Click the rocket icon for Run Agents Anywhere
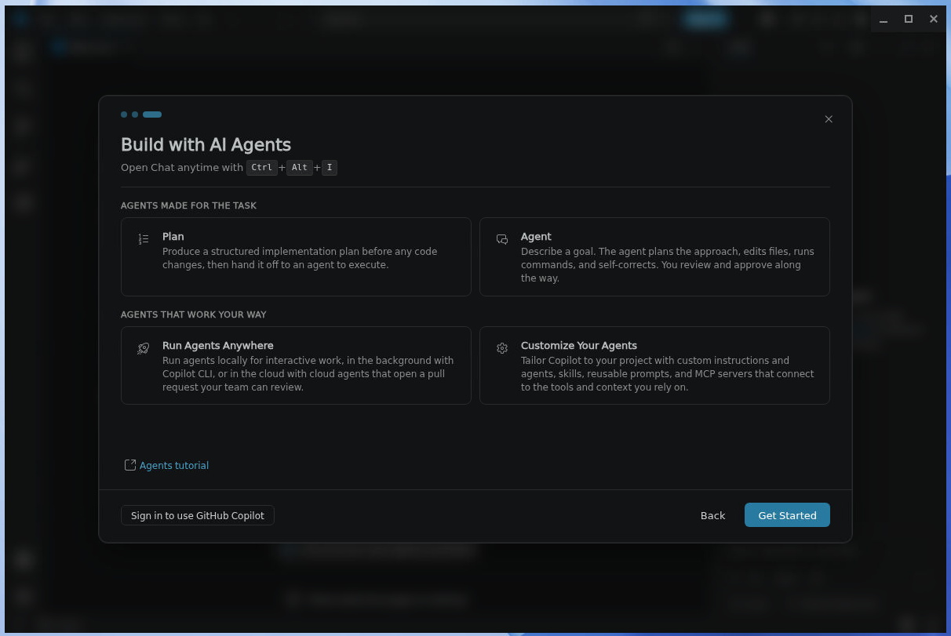This screenshot has height=636, width=951. (144, 348)
